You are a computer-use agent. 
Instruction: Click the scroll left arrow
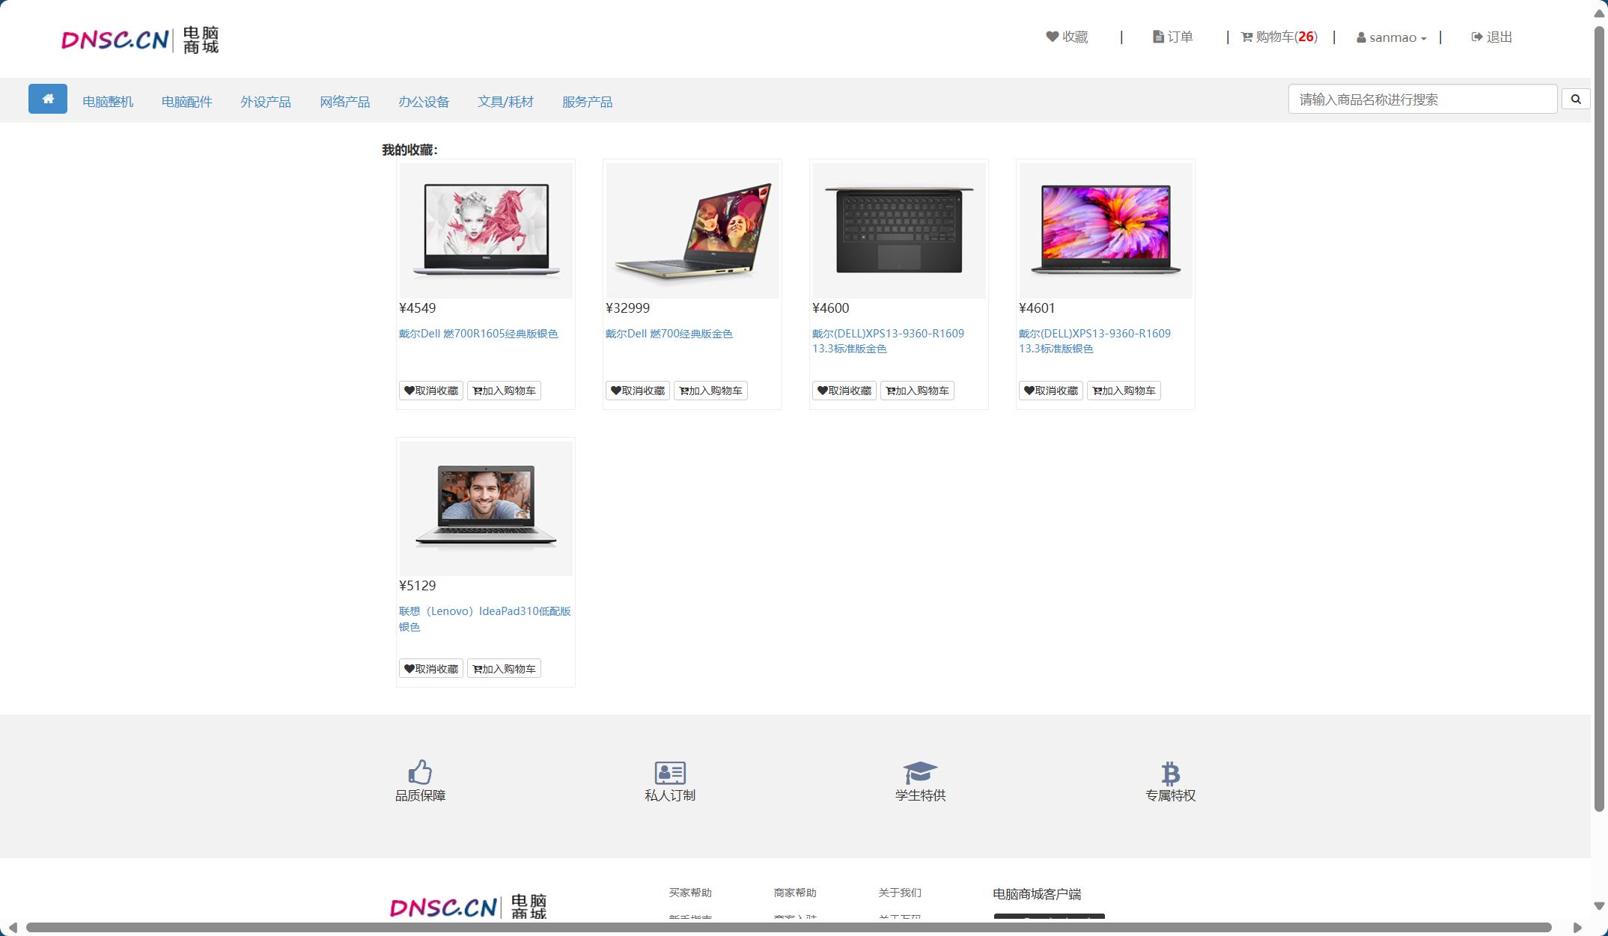[x=12, y=928]
